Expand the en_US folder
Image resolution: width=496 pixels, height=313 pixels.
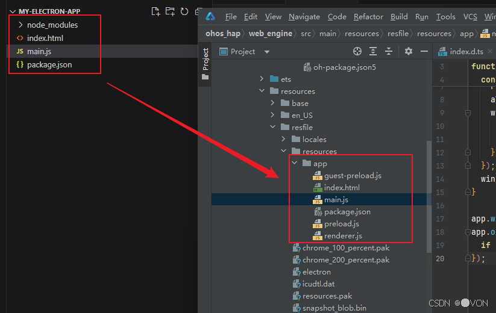(x=272, y=114)
